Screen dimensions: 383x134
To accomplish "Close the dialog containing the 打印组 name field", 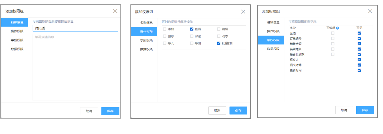I will [x=115, y=11].
